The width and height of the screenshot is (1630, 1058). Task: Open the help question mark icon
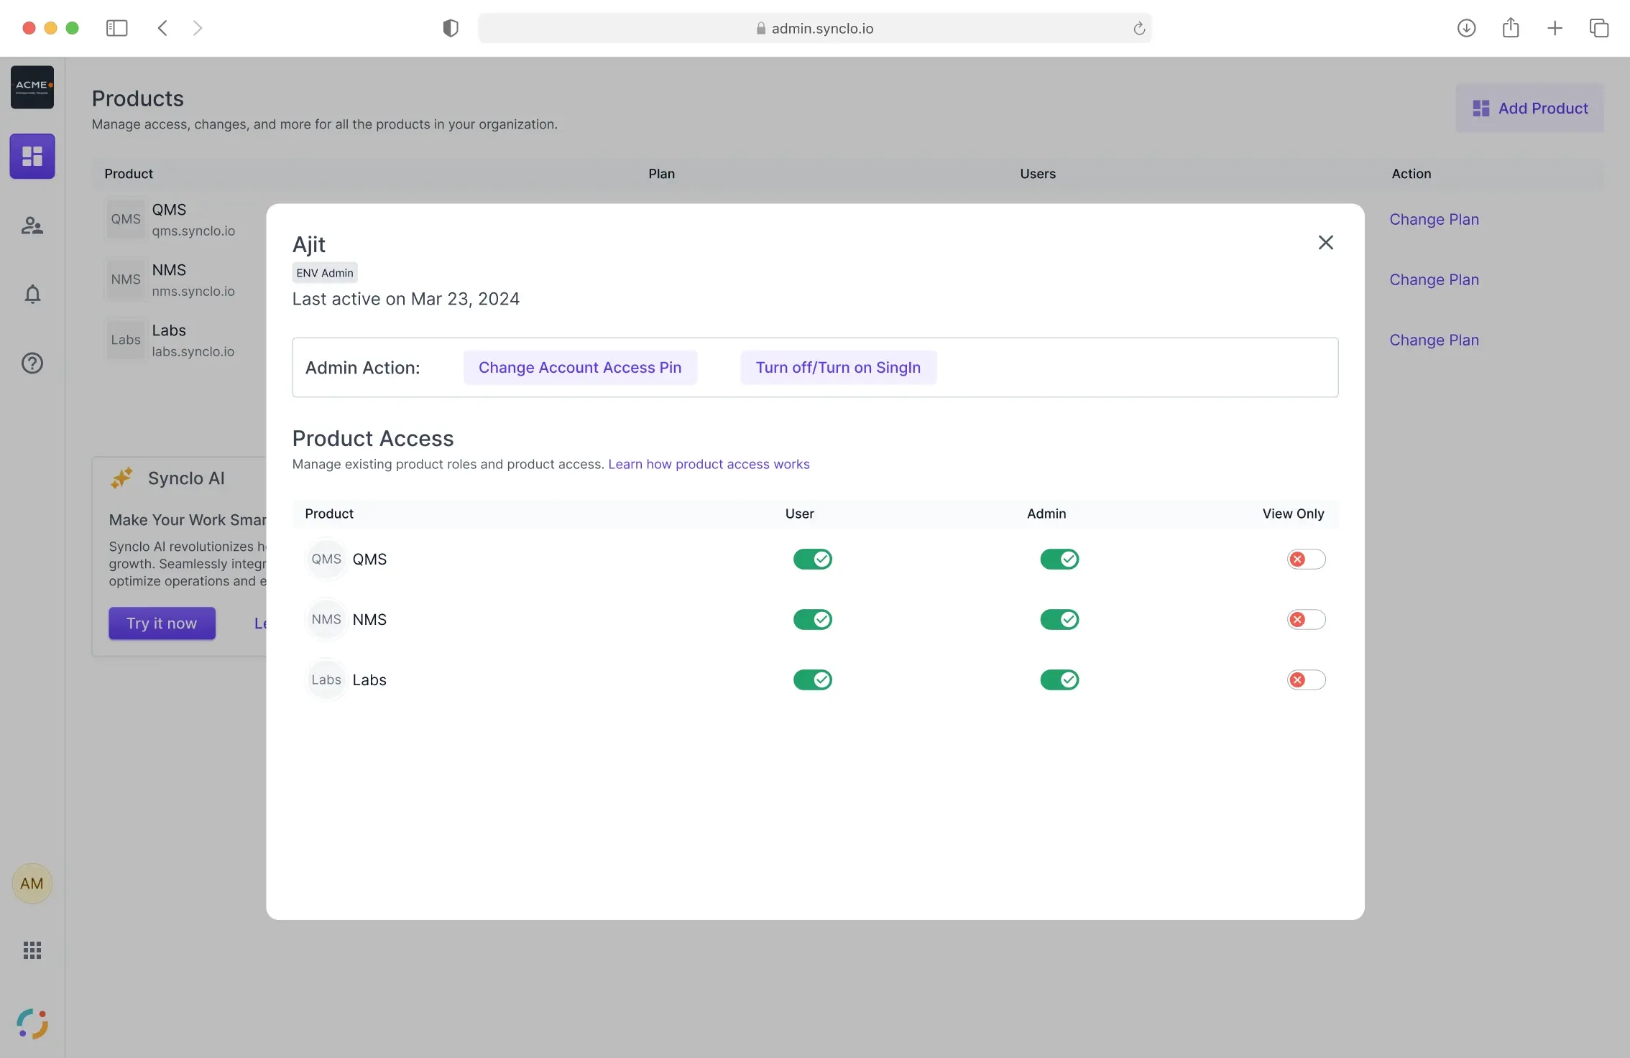click(x=32, y=363)
